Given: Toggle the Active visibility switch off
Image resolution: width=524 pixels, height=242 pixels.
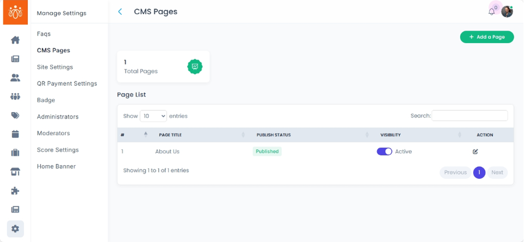Looking at the screenshot, I should tap(384, 151).
